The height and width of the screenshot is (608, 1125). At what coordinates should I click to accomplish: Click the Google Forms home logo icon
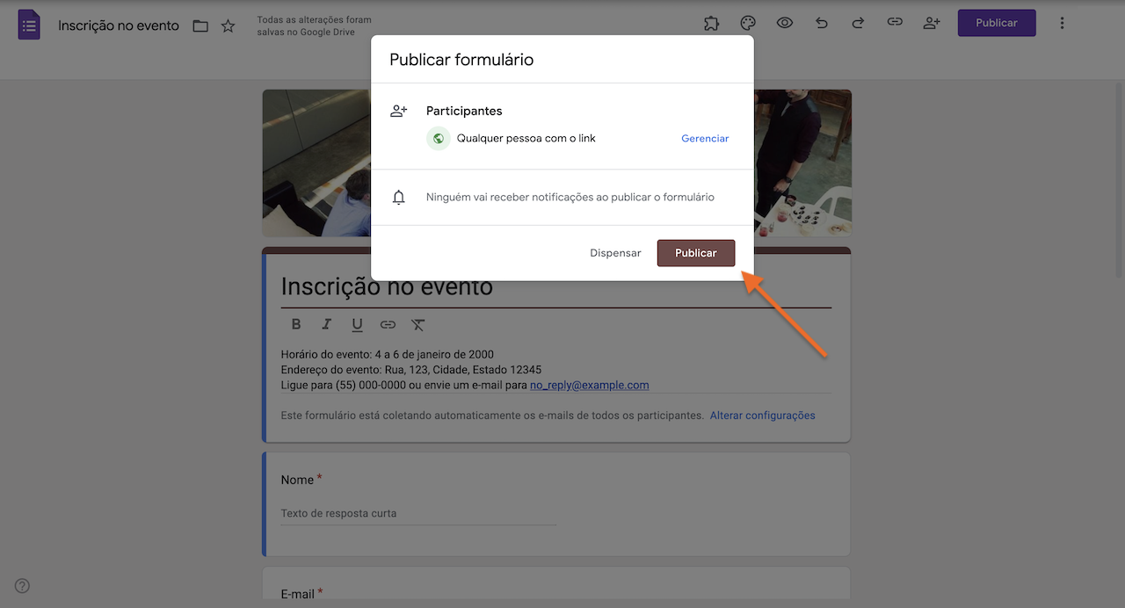(29, 25)
